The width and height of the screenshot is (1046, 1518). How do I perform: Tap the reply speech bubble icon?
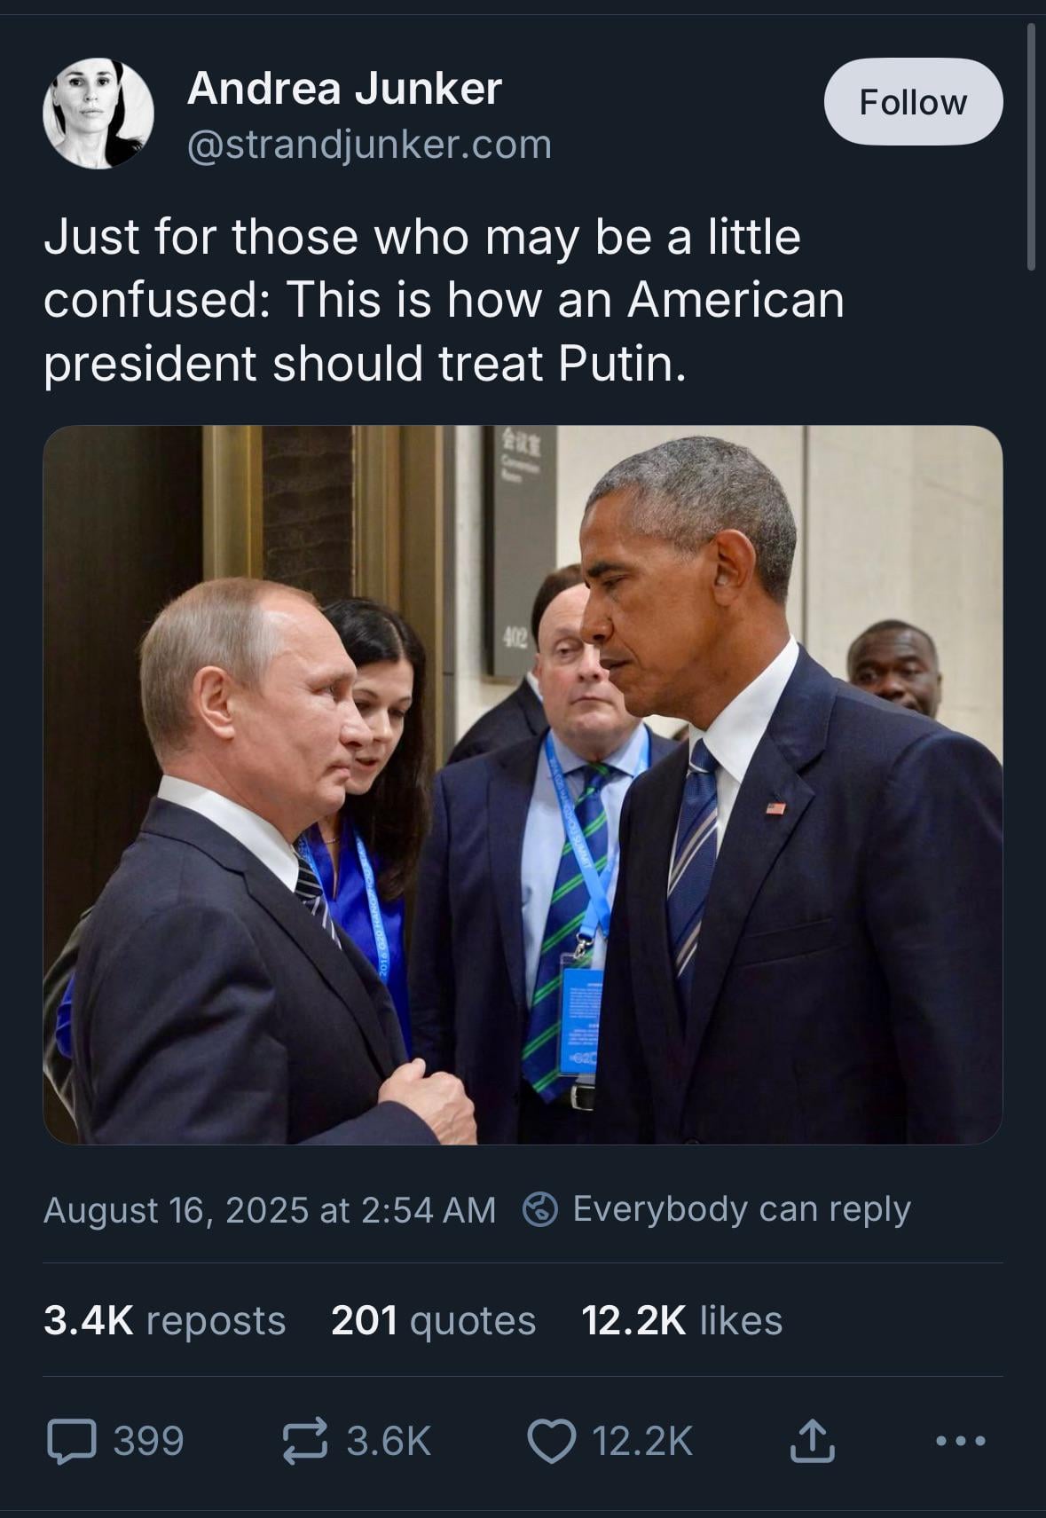72,1441
